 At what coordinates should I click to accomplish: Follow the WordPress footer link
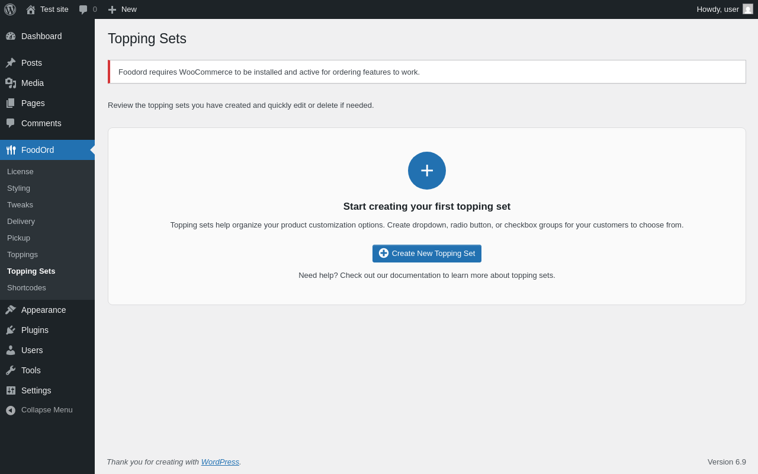pyautogui.click(x=220, y=462)
